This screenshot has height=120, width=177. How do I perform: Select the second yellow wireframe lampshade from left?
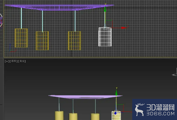point(42,40)
